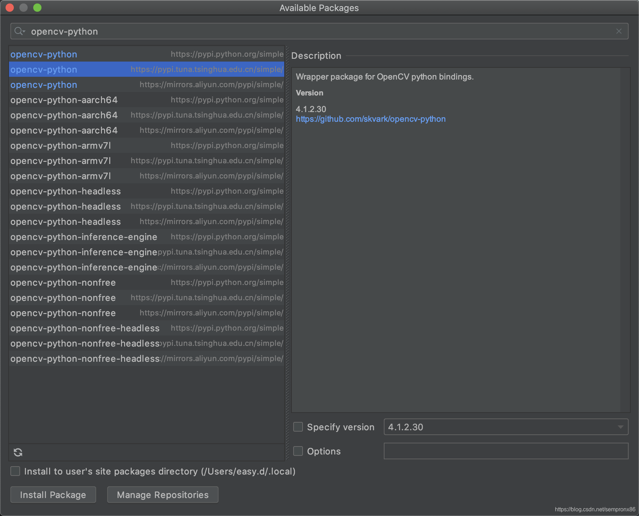This screenshot has height=516, width=639.
Task: Select opencv-python-aarch64 from aliyun mirror
Action: coord(147,130)
